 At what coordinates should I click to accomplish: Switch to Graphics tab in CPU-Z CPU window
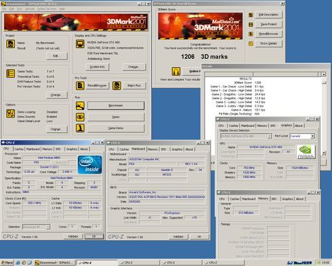[72, 149]
